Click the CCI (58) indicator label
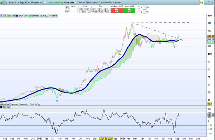 7,107
